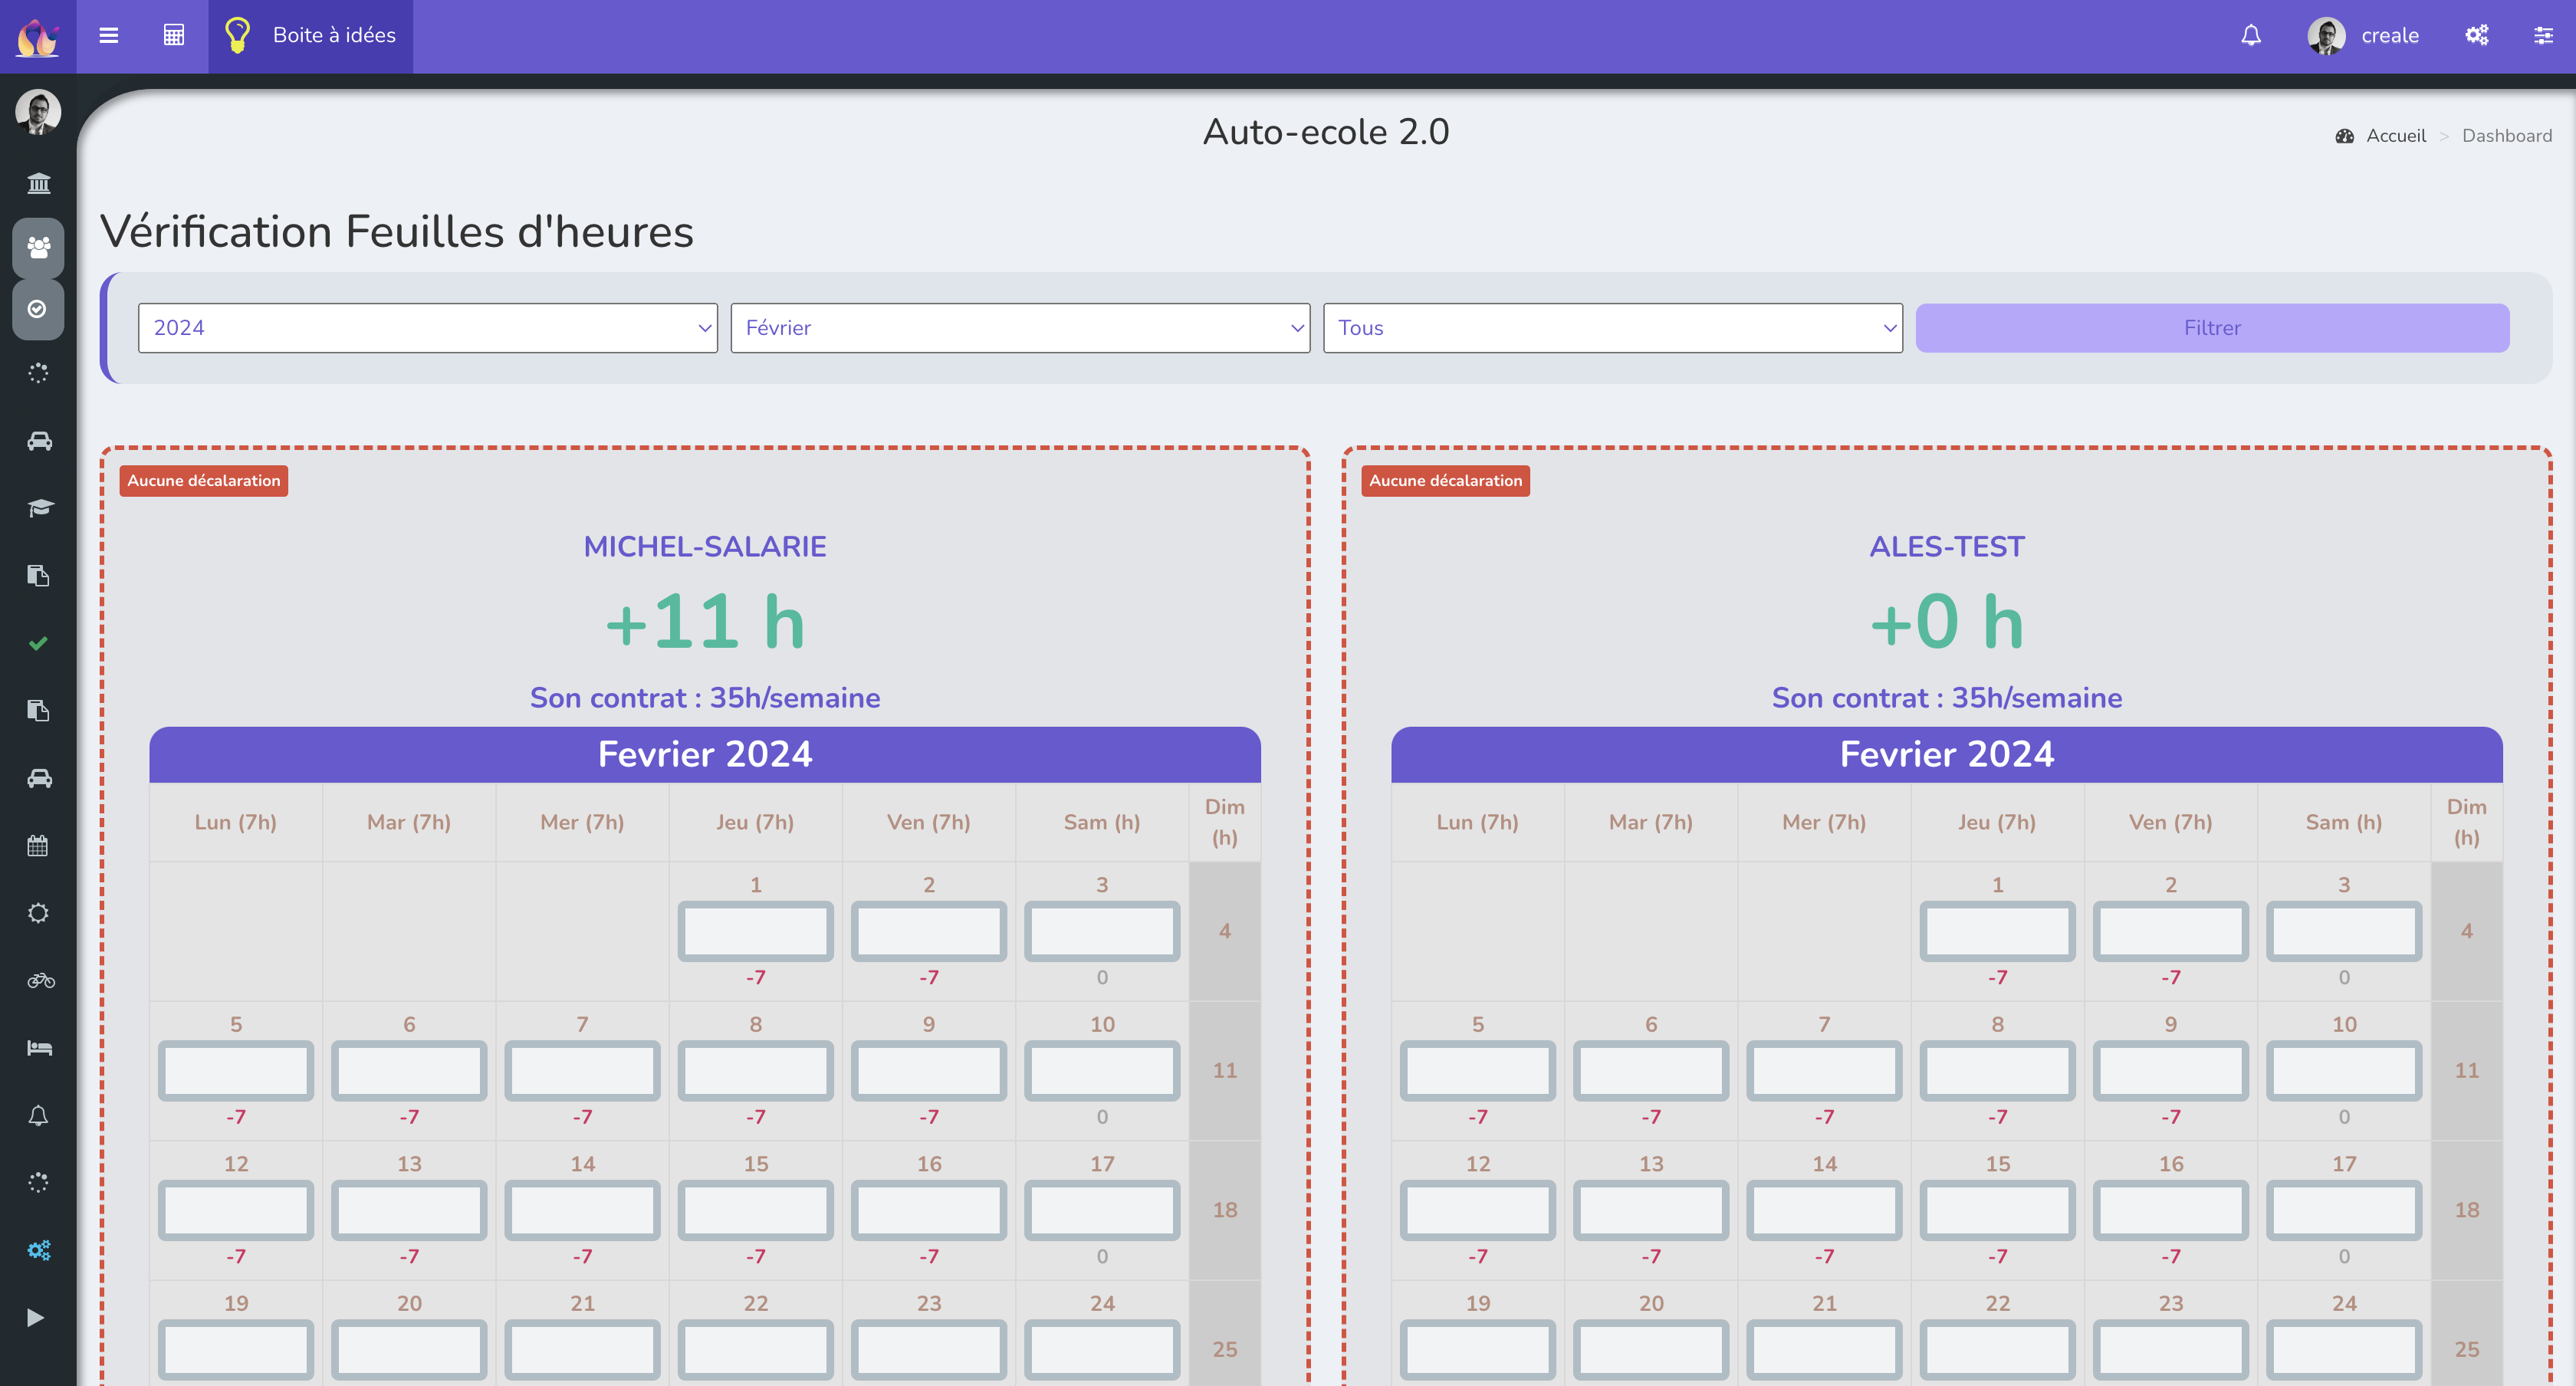The width and height of the screenshot is (2576, 1386).
Task: Click the user avatar photo in the sidebar
Action: (38, 111)
